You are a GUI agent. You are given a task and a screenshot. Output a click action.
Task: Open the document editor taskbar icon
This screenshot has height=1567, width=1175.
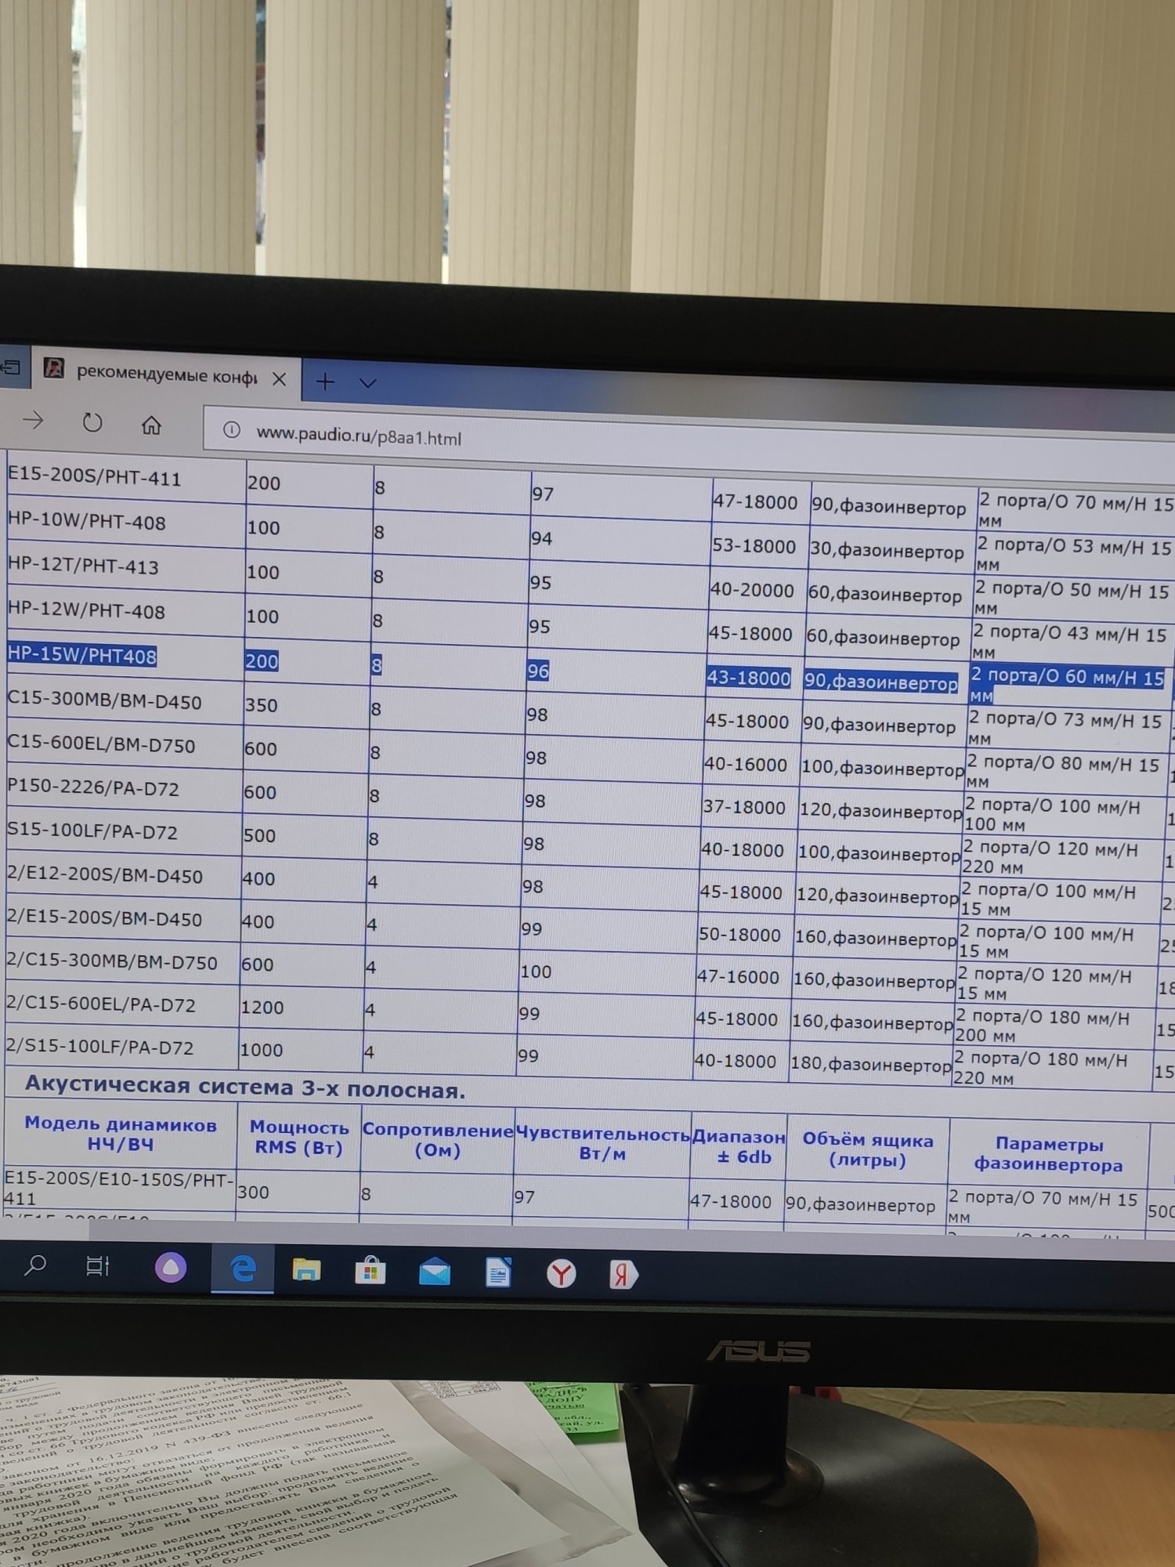(x=498, y=1273)
